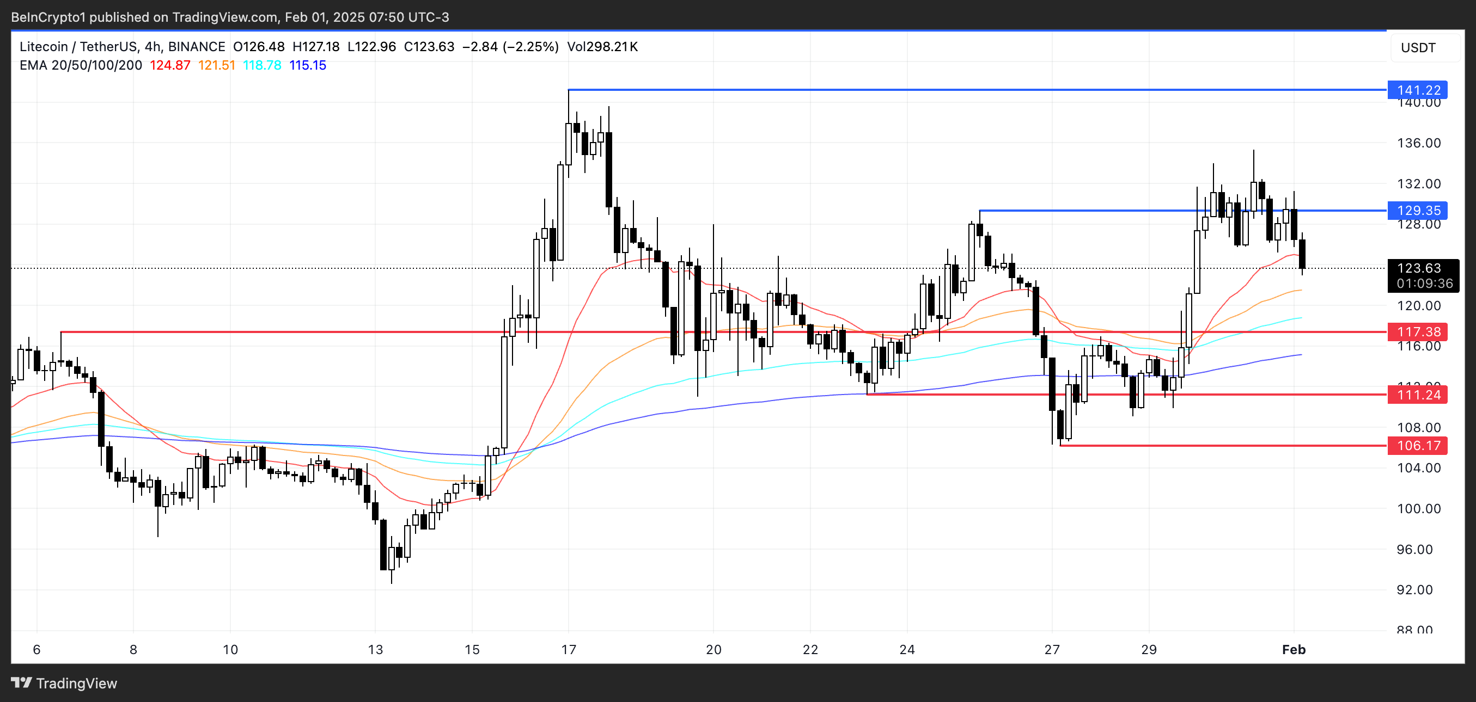Viewport: 1476px width, 702px height.
Task: Click the 117.38 red price label
Action: [x=1418, y=331]
